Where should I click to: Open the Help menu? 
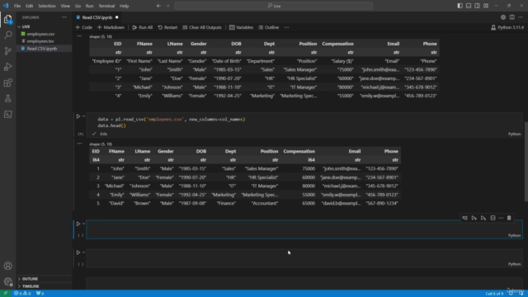(x=125, y=6)
